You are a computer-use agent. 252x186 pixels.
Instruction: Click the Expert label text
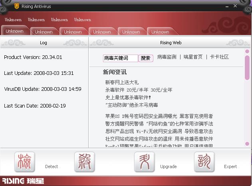pyautogui.click(x=230, y=166)
